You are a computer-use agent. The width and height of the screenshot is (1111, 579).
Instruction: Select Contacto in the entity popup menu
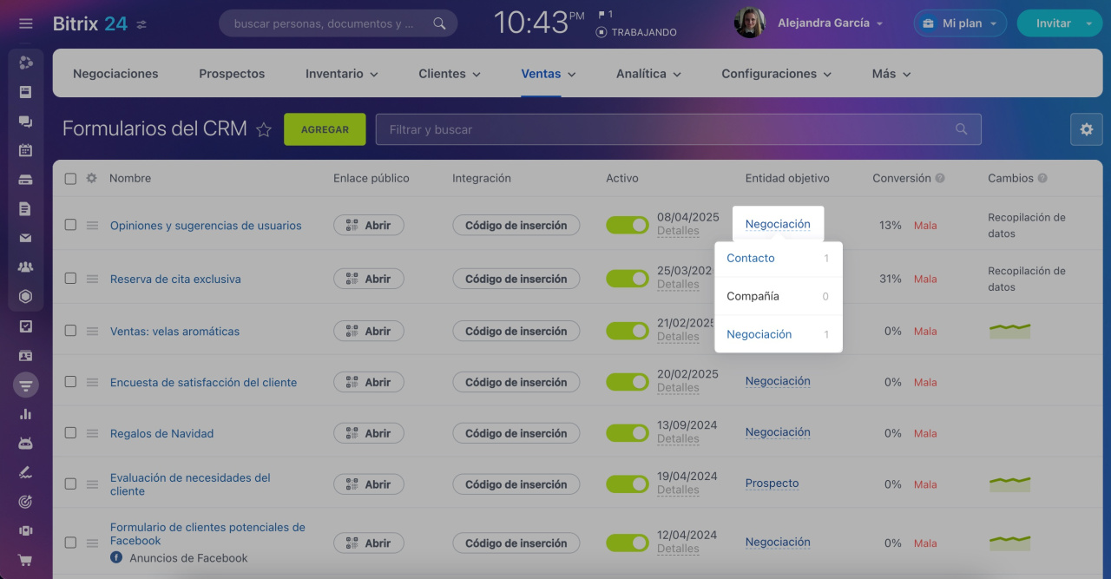(x=751, y=258)
